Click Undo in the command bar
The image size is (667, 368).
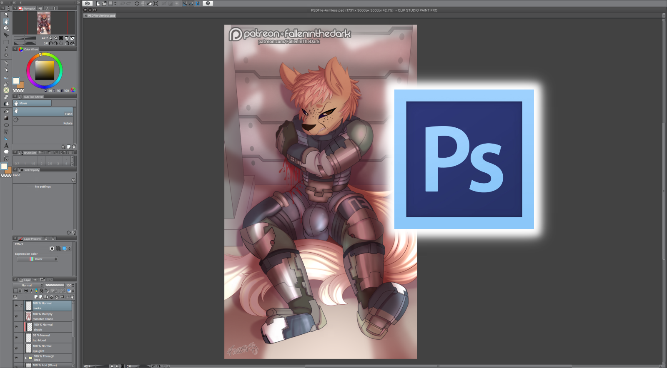tap(123, 3)
